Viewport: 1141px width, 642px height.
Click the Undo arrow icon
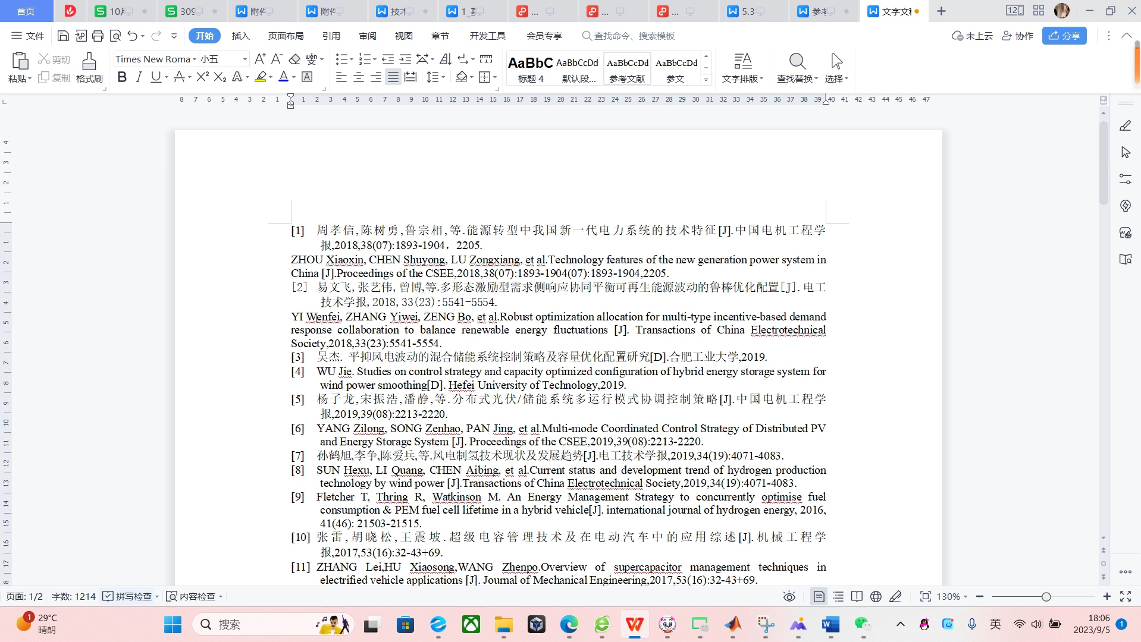[133, 36]
